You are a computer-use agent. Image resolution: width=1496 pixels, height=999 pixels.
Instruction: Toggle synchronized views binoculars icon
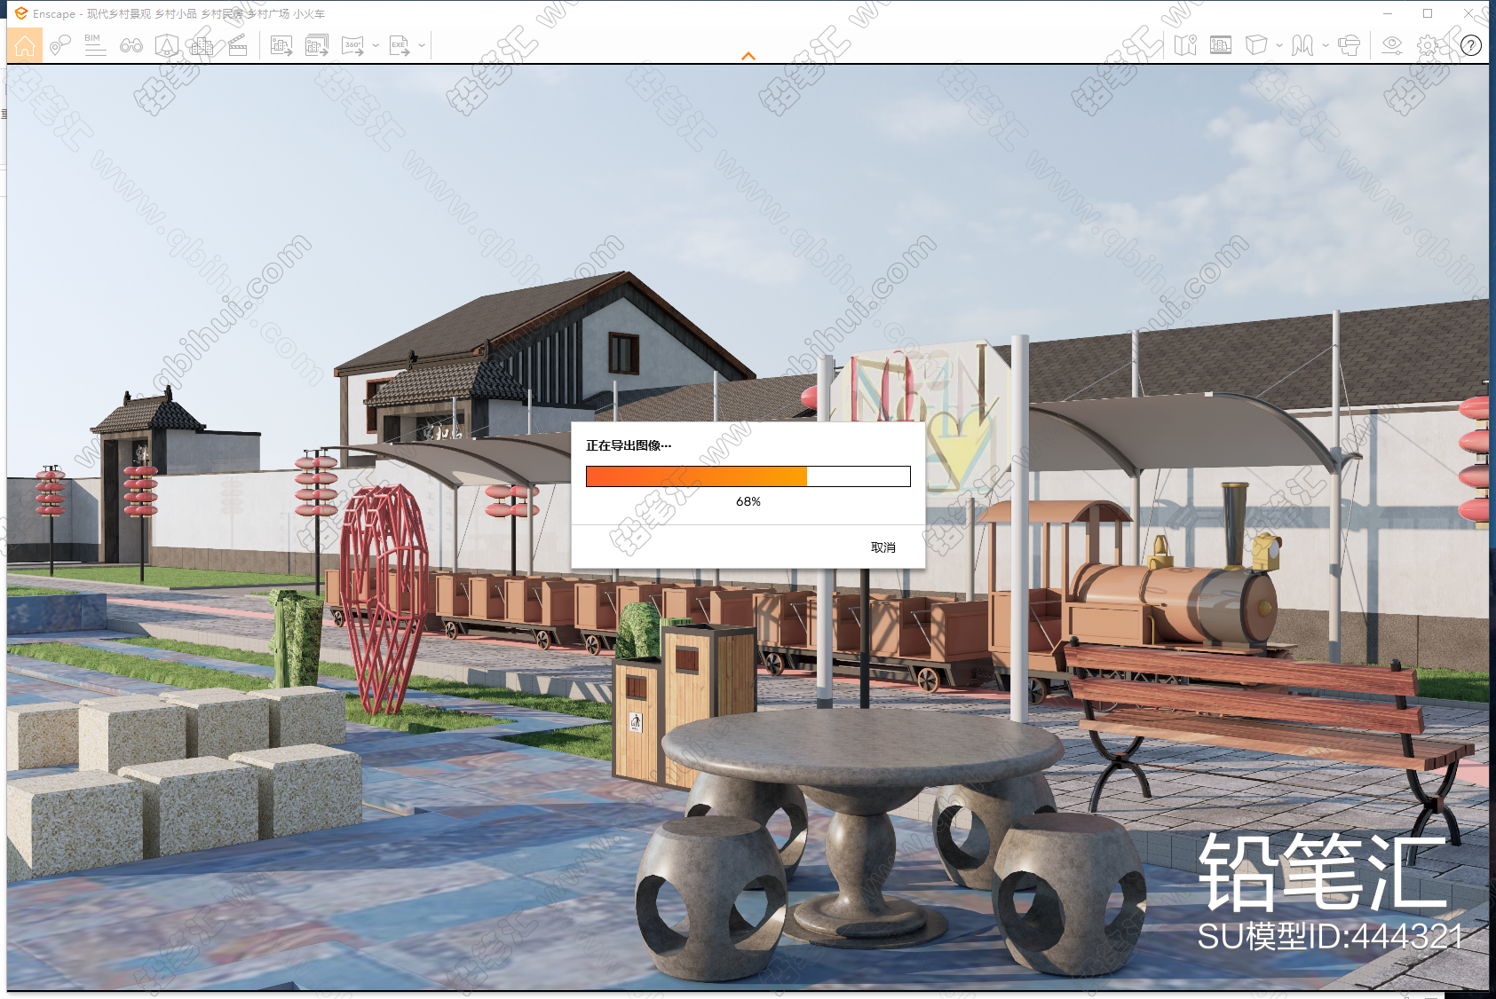(131, 45)
